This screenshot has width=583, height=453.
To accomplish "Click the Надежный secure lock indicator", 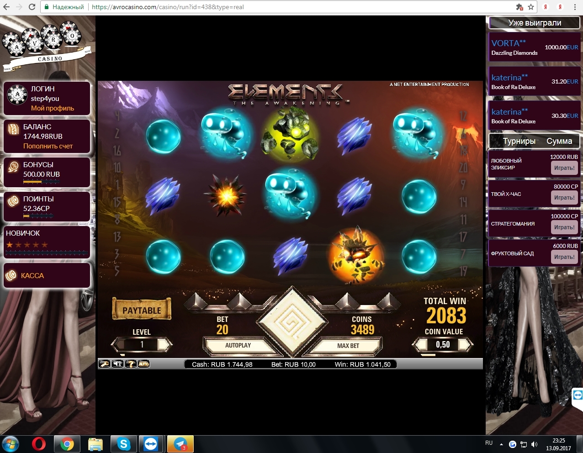I will 64,7.
